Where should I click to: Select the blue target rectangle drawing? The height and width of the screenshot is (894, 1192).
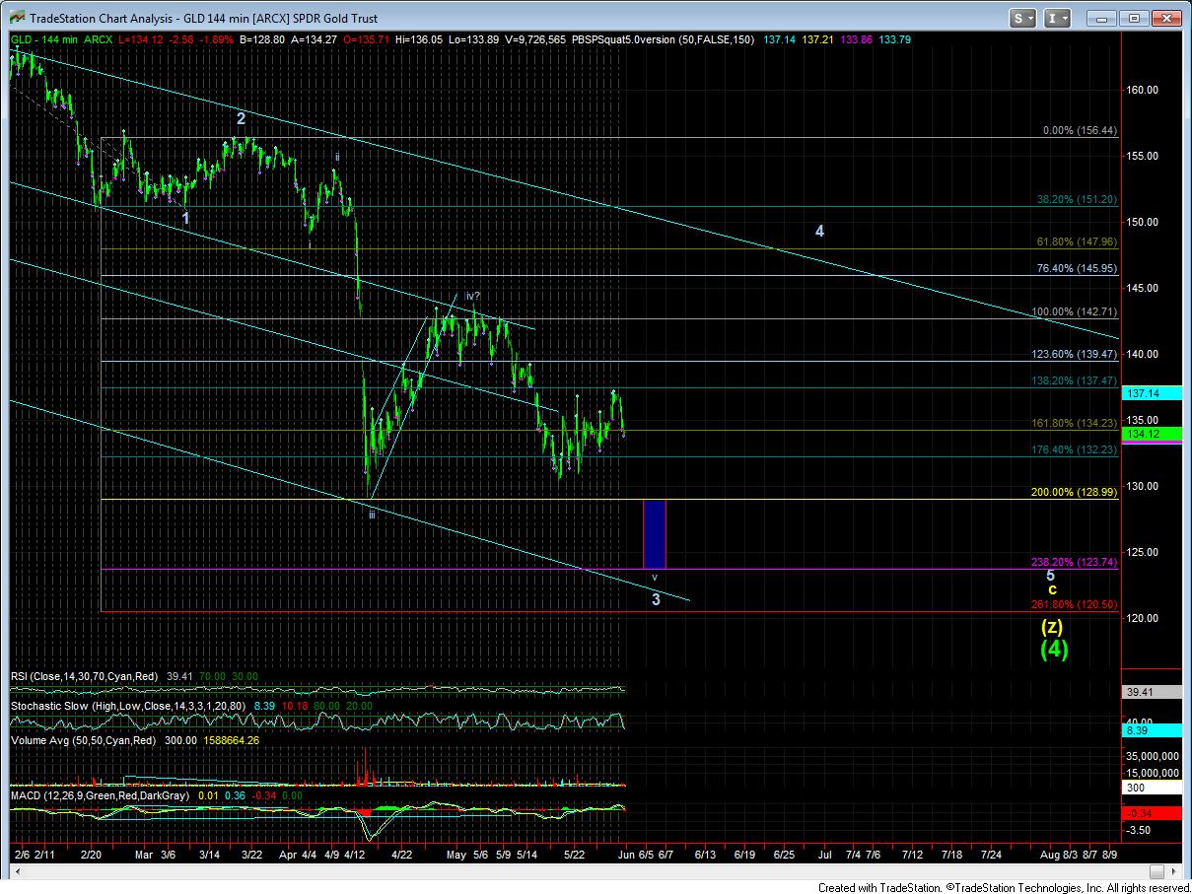654,534
